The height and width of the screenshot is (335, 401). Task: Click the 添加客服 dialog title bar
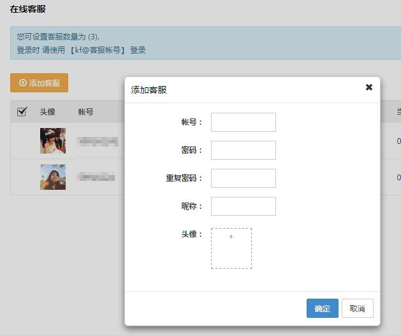pos(242,90)
